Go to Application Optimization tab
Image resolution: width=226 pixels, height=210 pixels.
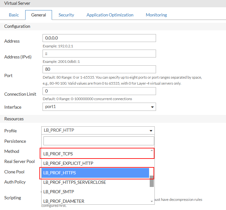point(110,15)
